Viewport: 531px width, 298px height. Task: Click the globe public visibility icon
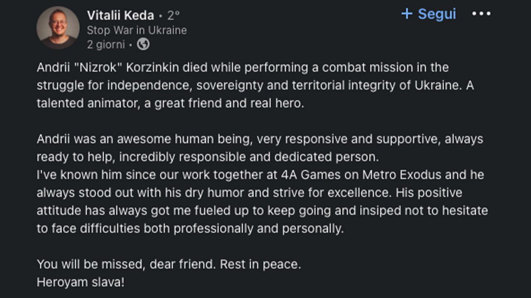(143, 44)
